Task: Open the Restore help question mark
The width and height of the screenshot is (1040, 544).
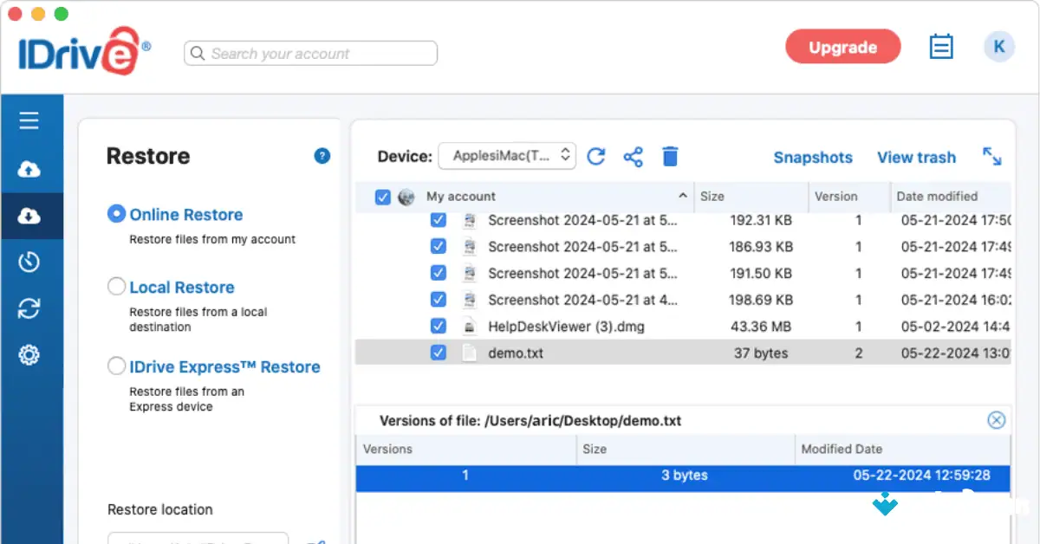Action: pyautogui.click(x=322, y=156)
